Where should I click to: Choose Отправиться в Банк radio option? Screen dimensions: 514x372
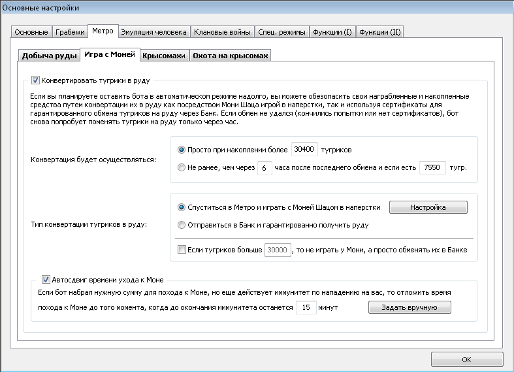point(182,225)
